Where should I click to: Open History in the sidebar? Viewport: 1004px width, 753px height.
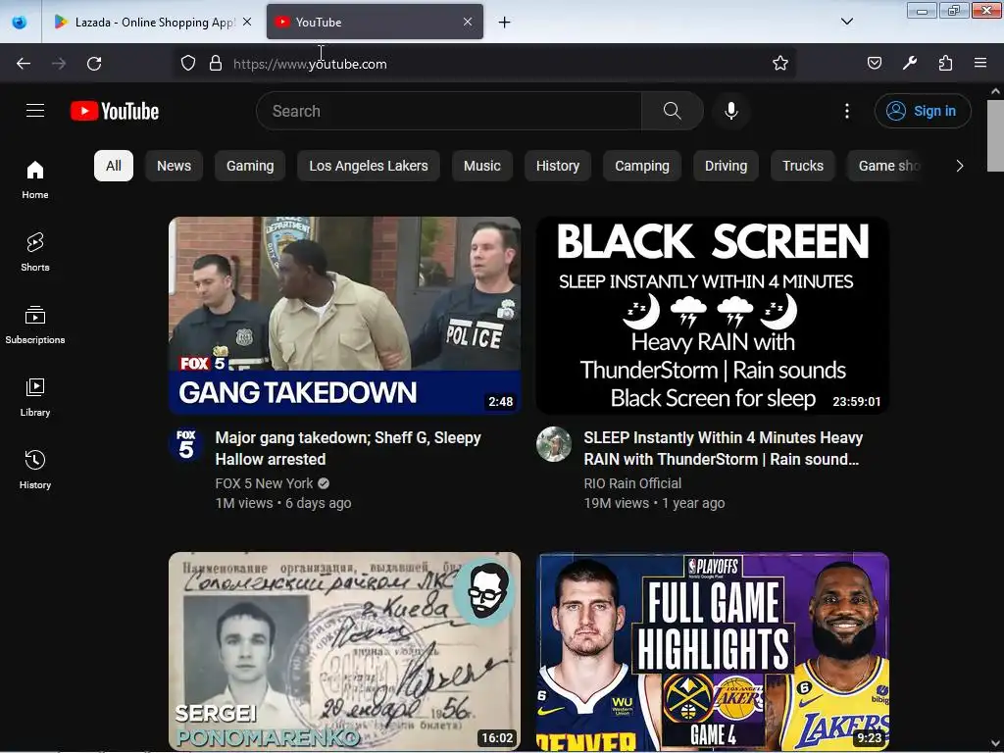[x=35, y=470]
